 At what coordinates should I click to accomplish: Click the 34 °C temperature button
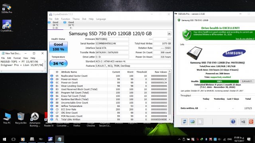(59, 64)
